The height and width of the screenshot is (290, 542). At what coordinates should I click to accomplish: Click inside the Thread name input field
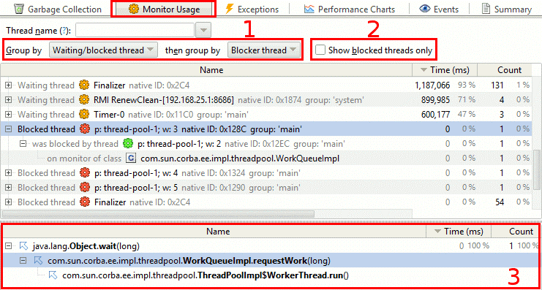[135, 31]
